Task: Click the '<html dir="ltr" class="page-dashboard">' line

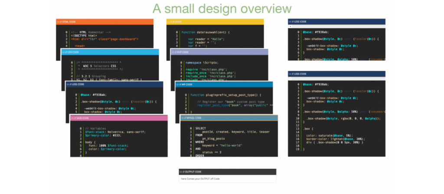Action: (104, 39)
